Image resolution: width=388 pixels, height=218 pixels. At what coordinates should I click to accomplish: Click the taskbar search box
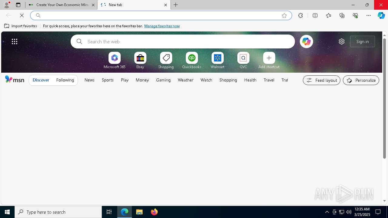click(x=58, y=212)
